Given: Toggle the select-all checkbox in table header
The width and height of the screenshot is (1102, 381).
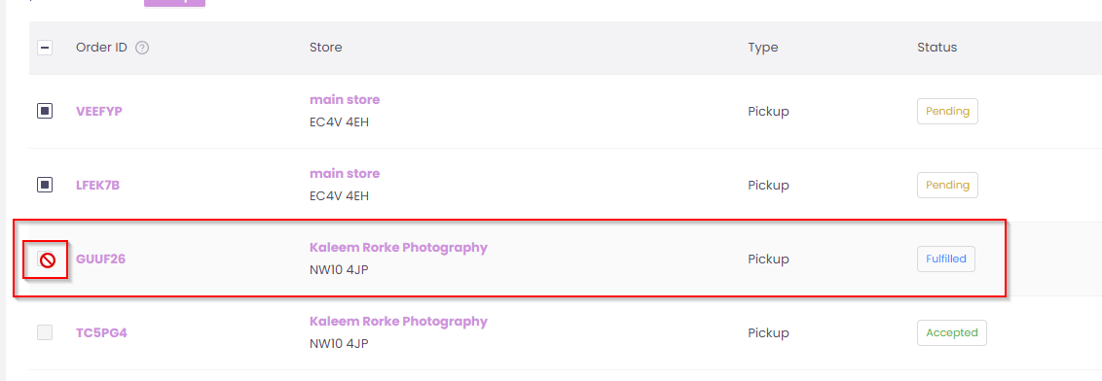Looking at the screenshot, I should pos(45,48).
